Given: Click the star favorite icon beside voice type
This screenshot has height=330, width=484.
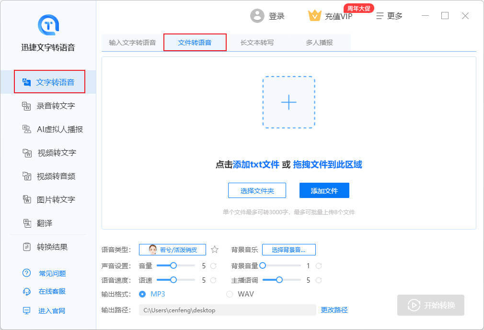Looking at the screenshot, I should (215, 250).
